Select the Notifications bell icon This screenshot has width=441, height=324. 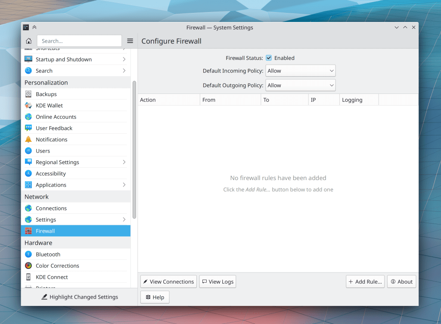pyautogui.click(x=28, y=140)
